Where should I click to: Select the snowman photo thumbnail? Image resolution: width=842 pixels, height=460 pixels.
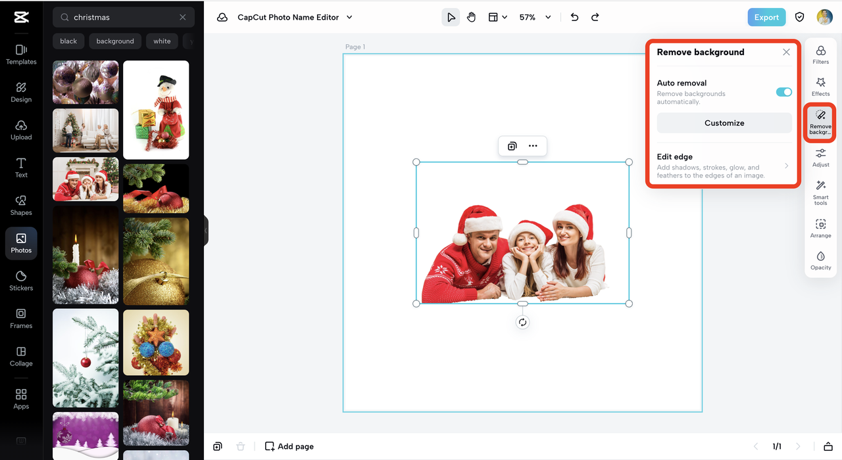[x=156, y=110]
